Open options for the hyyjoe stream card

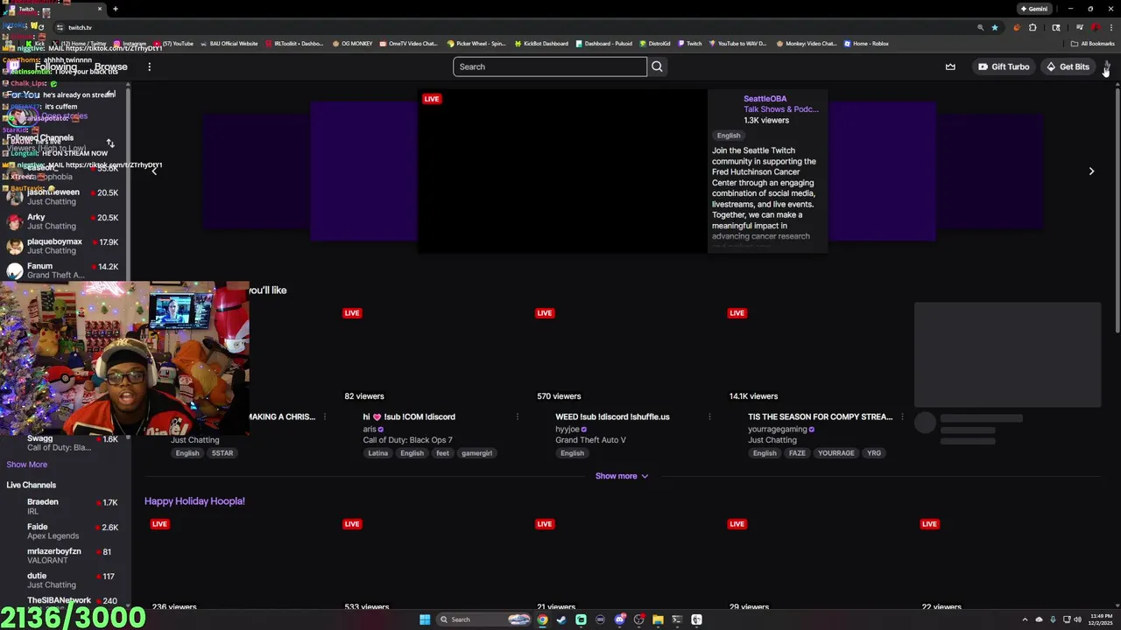[x=710, y=416]
